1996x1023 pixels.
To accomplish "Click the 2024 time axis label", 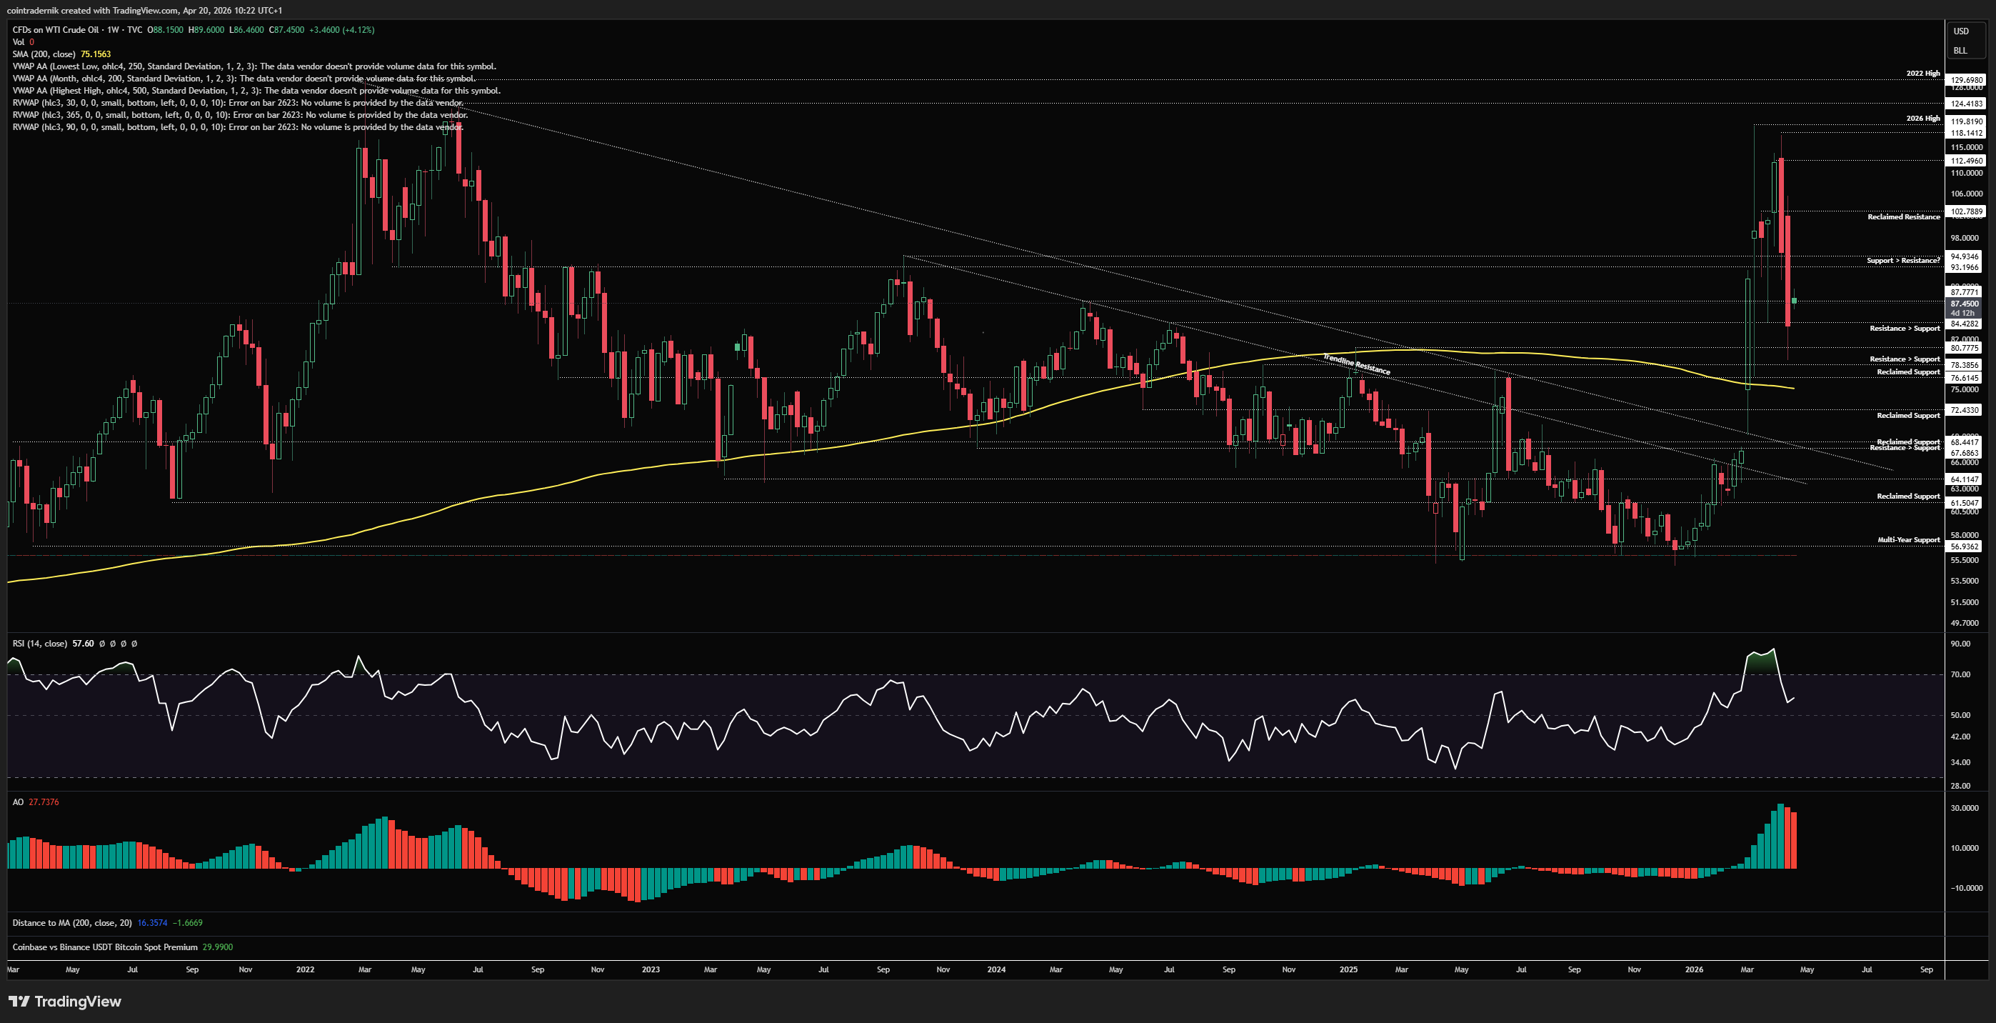I will tap(996, 969).
